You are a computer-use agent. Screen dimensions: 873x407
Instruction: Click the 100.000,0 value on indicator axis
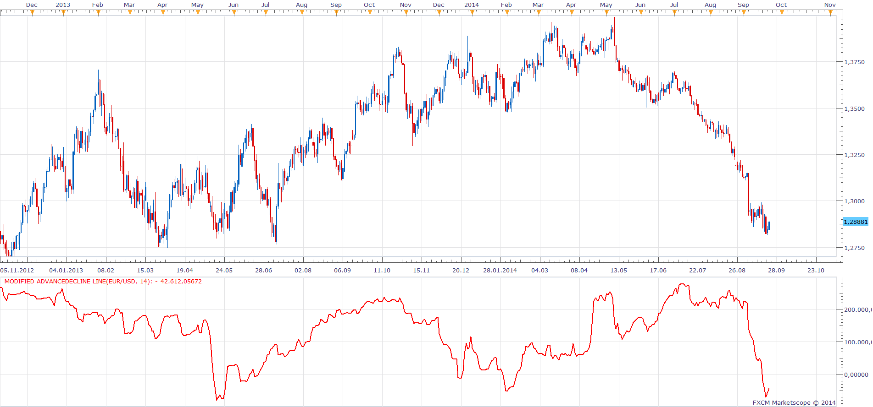[x=858, y=342]
